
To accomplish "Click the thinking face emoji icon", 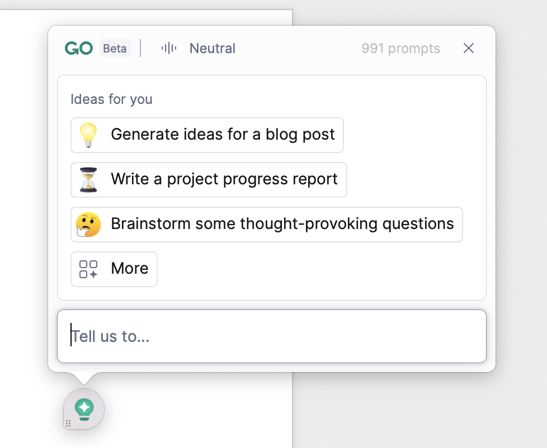I will pyautogui.click(x=88, y=225).
